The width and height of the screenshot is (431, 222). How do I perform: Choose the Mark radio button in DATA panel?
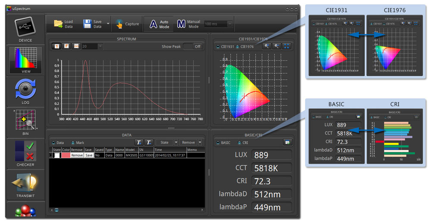coord(73,142)
